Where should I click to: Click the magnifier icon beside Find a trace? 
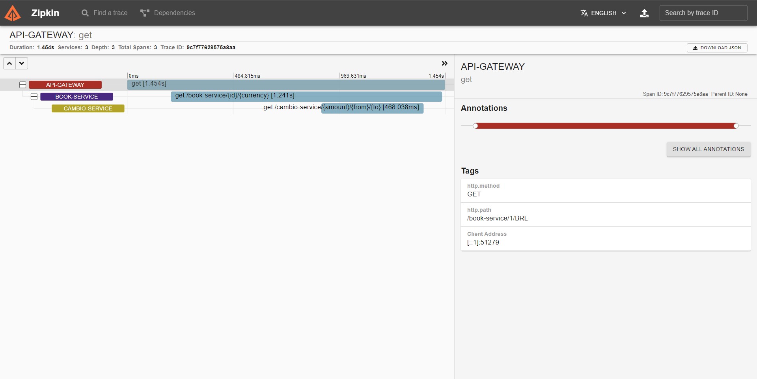coord(85,13)
